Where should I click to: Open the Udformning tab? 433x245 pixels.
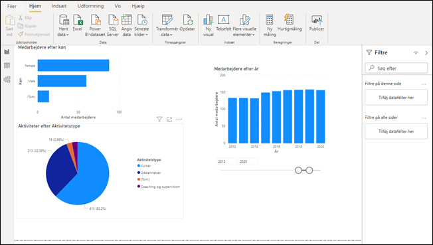(x=90, y=6)
